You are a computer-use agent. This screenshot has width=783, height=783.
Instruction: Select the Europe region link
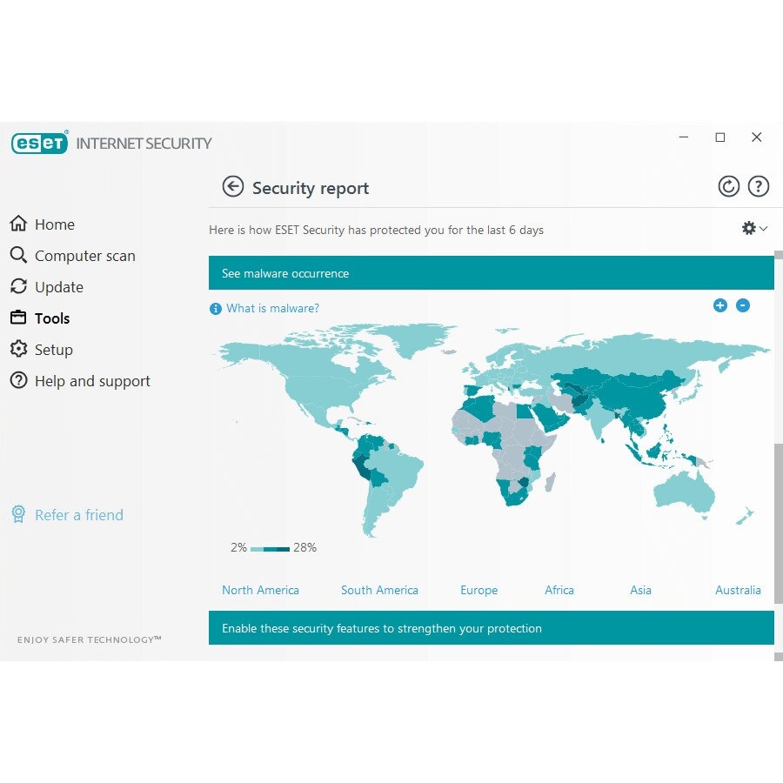pos(478,591)
